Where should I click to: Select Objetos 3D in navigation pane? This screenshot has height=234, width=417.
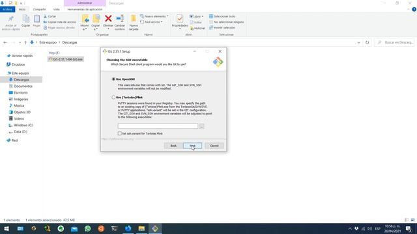(22, 112)
